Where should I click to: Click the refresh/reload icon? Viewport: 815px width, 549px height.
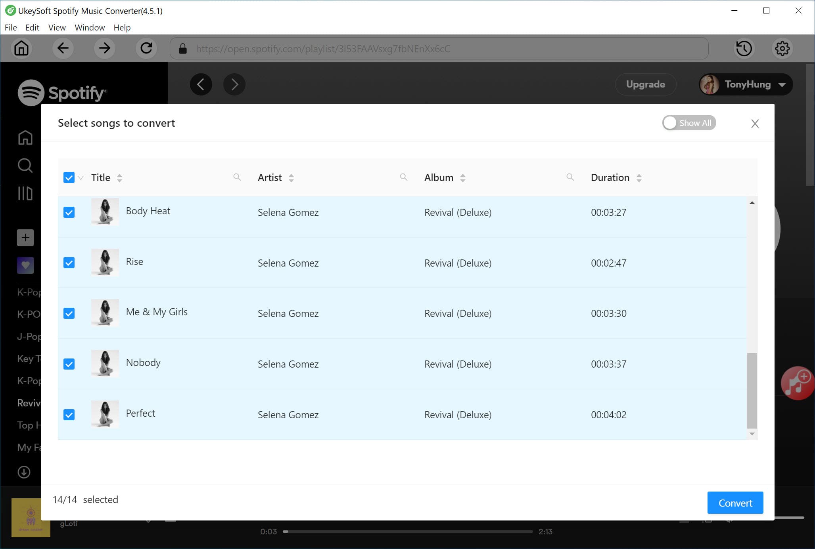tap(147, 48)
